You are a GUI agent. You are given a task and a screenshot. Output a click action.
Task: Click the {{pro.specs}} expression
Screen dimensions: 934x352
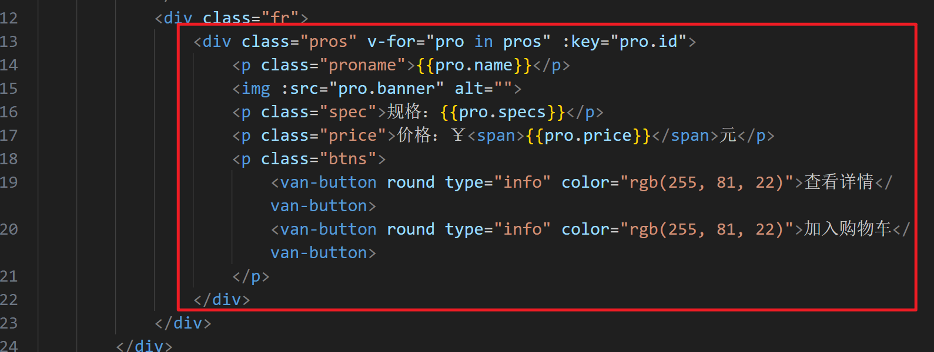(503, 112)
